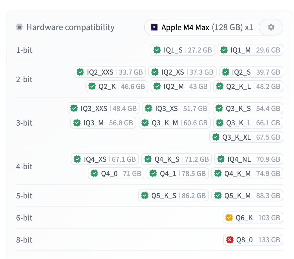Select IQ2_XS 37.3 GB variant

(x=182, y=72)
